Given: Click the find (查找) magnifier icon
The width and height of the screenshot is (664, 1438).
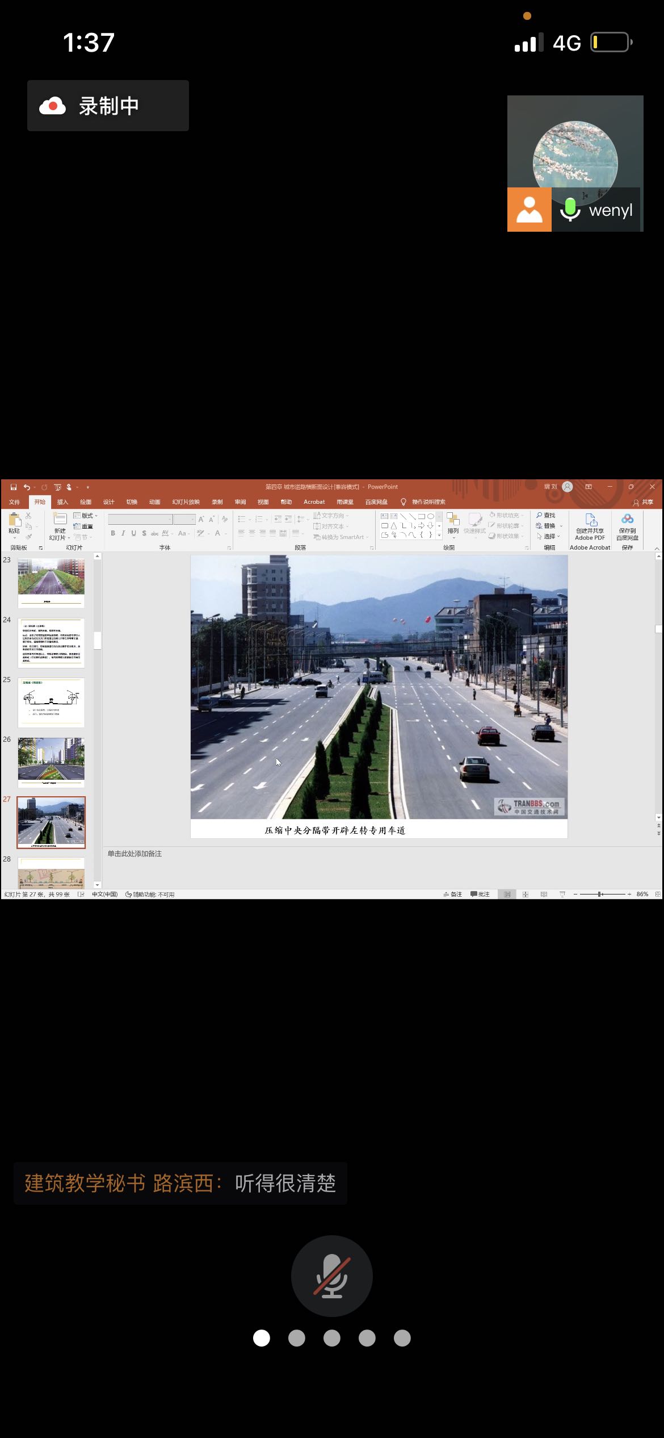Looking at the screenshot, I should pyautogui.click(x=540, y=515).
